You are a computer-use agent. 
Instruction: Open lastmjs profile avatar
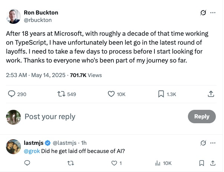[x=13, y=147]
